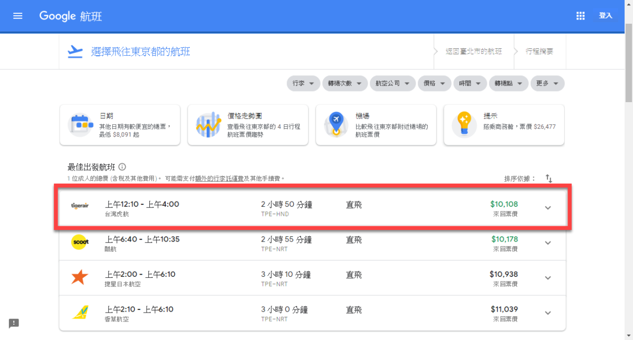The height and width of the screenshot is (340, 633).
Task: Click the price graph trend icon
Action: (208, 125)
